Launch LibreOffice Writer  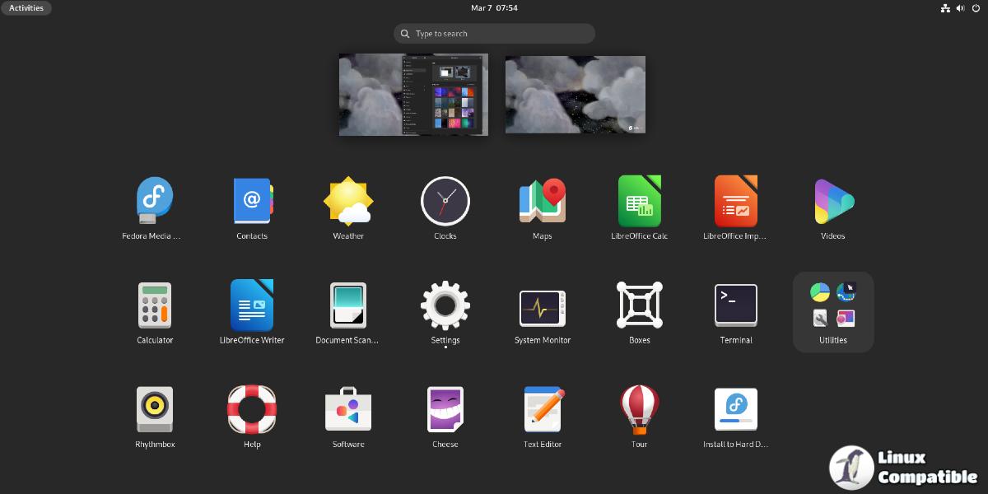pyautogui.click(x=252, y=306)
